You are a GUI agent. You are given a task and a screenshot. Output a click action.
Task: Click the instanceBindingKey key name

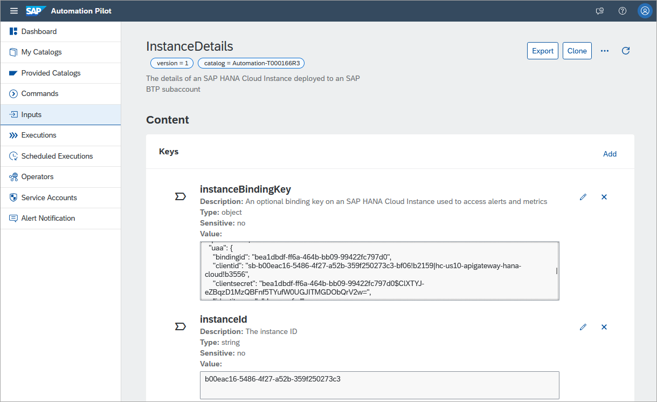(245, 189)
